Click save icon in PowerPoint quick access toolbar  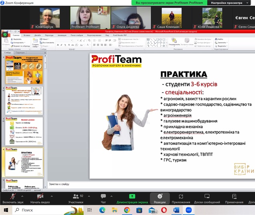[x=7, y=31]
